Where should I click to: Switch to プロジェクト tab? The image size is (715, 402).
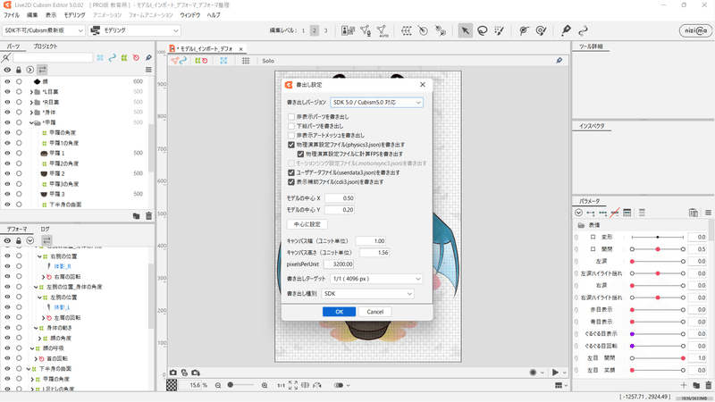click(x=46, y=46)
